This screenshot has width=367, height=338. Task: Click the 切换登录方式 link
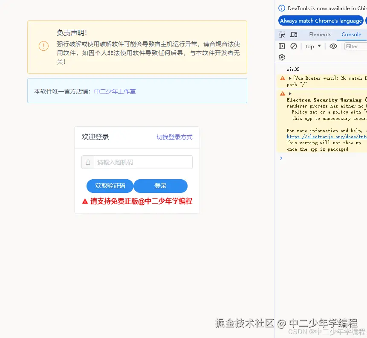click(173, 137)
